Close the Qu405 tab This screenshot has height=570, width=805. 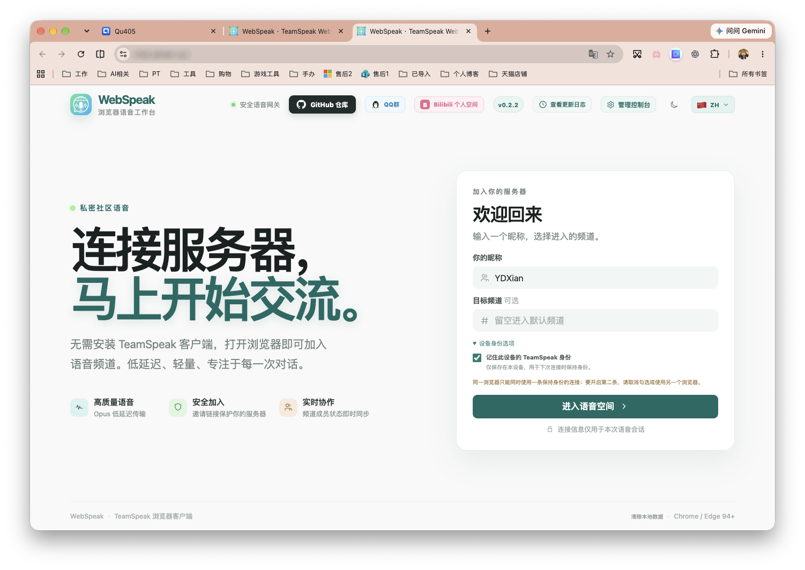(x=213, y=31)
